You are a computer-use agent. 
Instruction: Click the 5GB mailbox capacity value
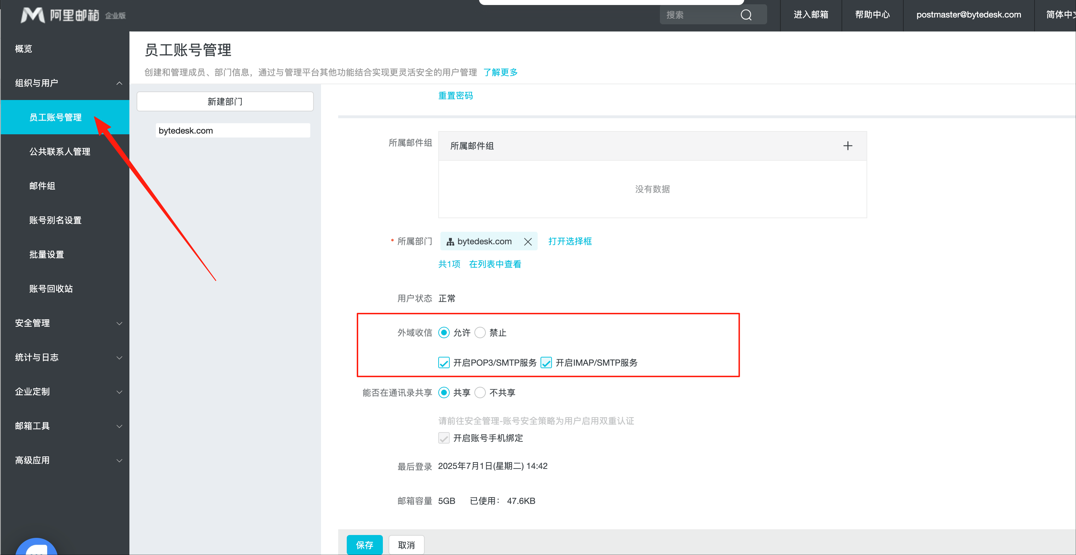point(446,501)
